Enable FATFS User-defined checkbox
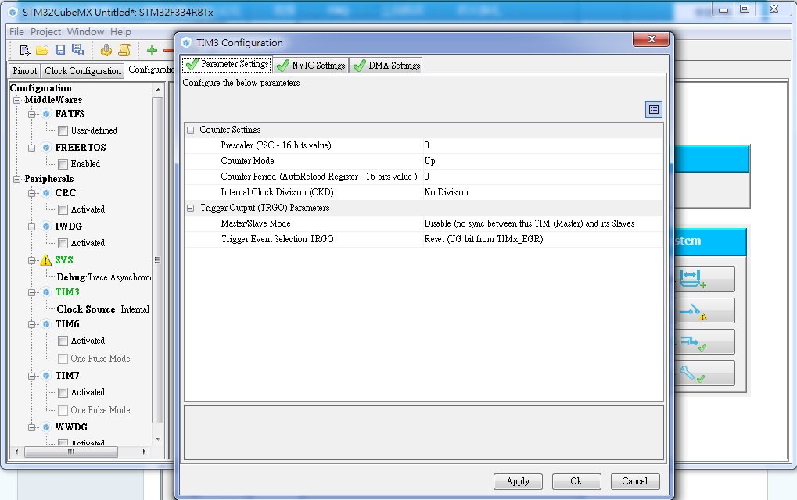The height and width of the screenshot is (500, 797). coord(63,131)
